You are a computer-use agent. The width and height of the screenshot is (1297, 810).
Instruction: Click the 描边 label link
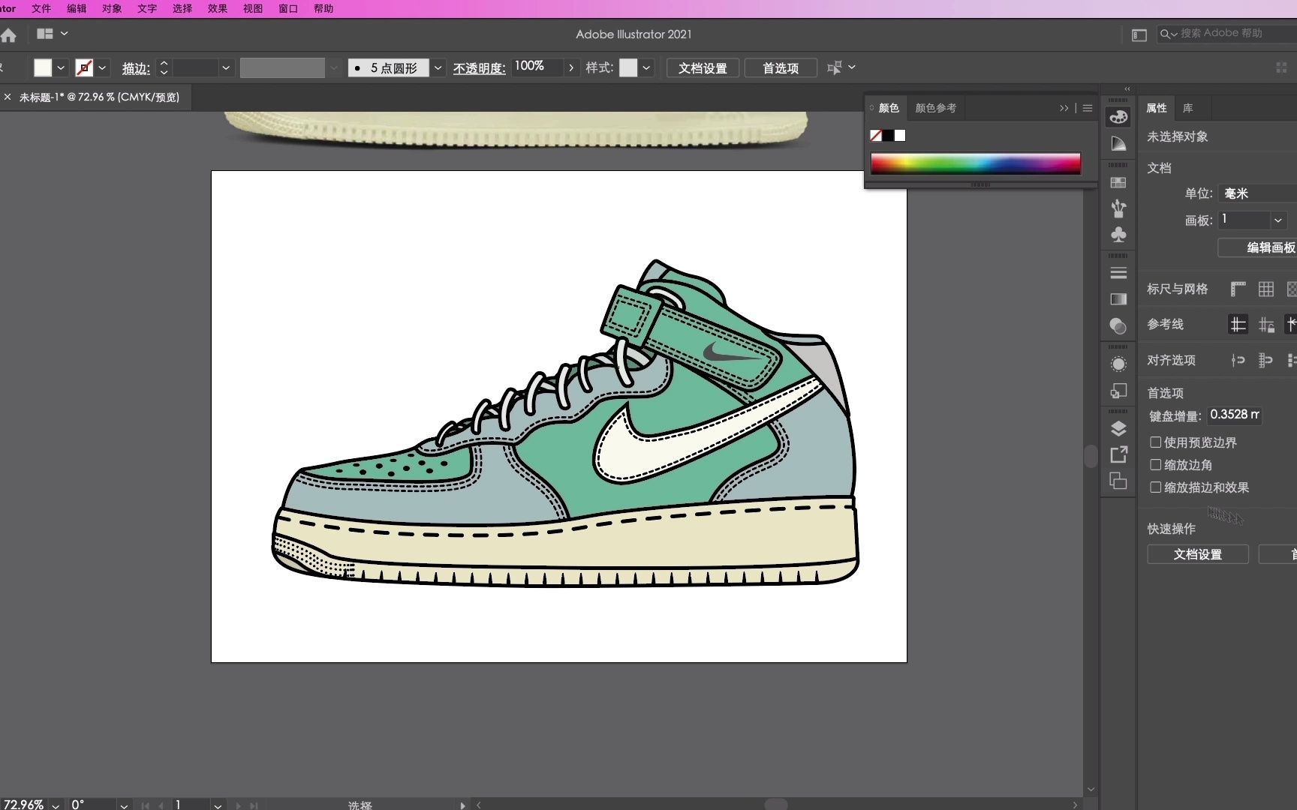pos(136,68)
